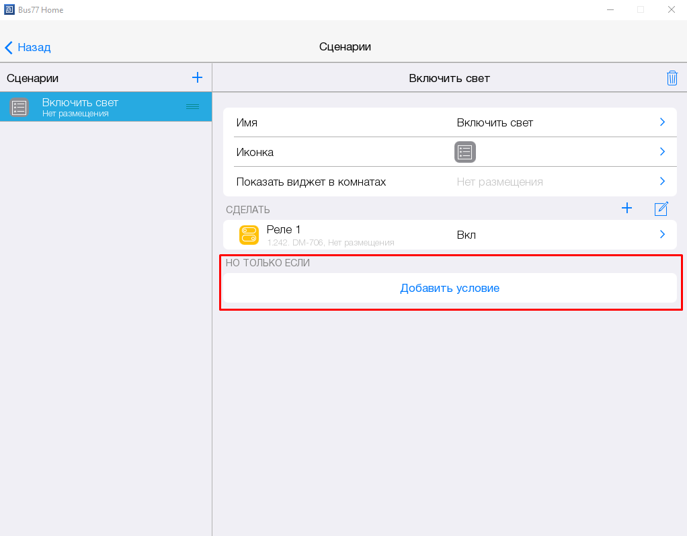This screenshot has width=687, height=536.
Task: Grab the reorder handle on Включить свет
Action: 192,107
